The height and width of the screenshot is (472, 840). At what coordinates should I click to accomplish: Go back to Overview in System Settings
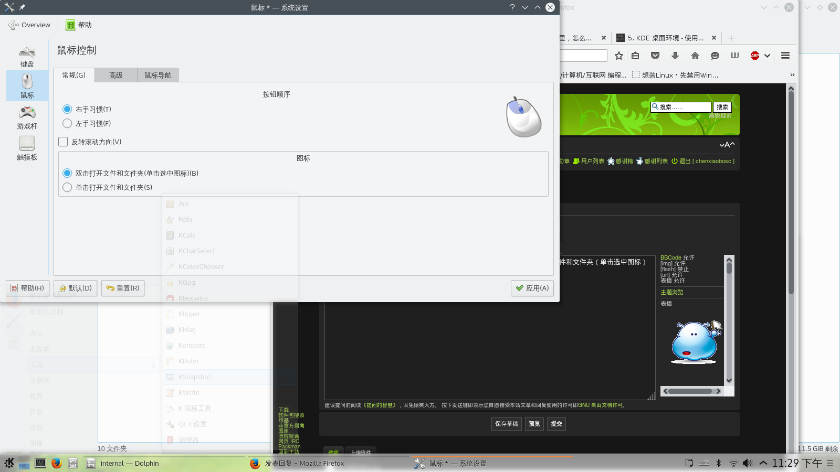click(29, 25)
